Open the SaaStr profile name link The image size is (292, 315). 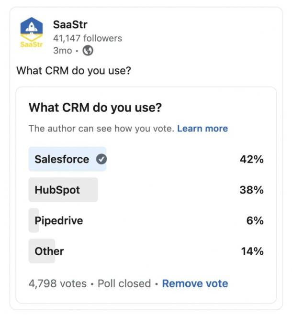coord(70,25)
